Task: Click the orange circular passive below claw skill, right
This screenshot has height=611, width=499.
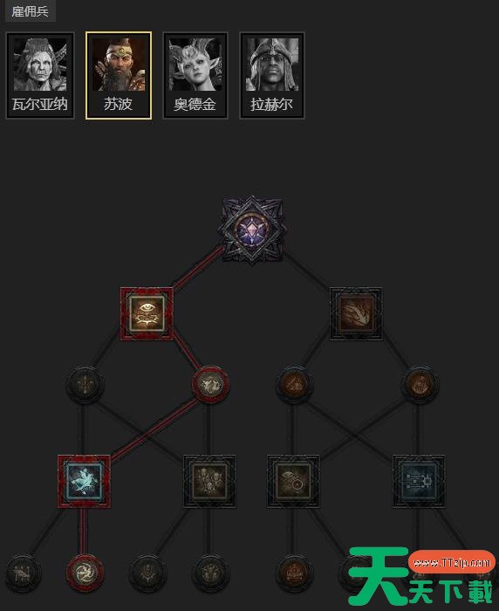Action: [x=419, y=384]
